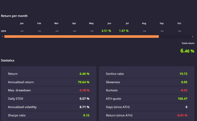Click the Total return label
The height and width of the screenshot is (121, 197).
[x=188, y=43]
